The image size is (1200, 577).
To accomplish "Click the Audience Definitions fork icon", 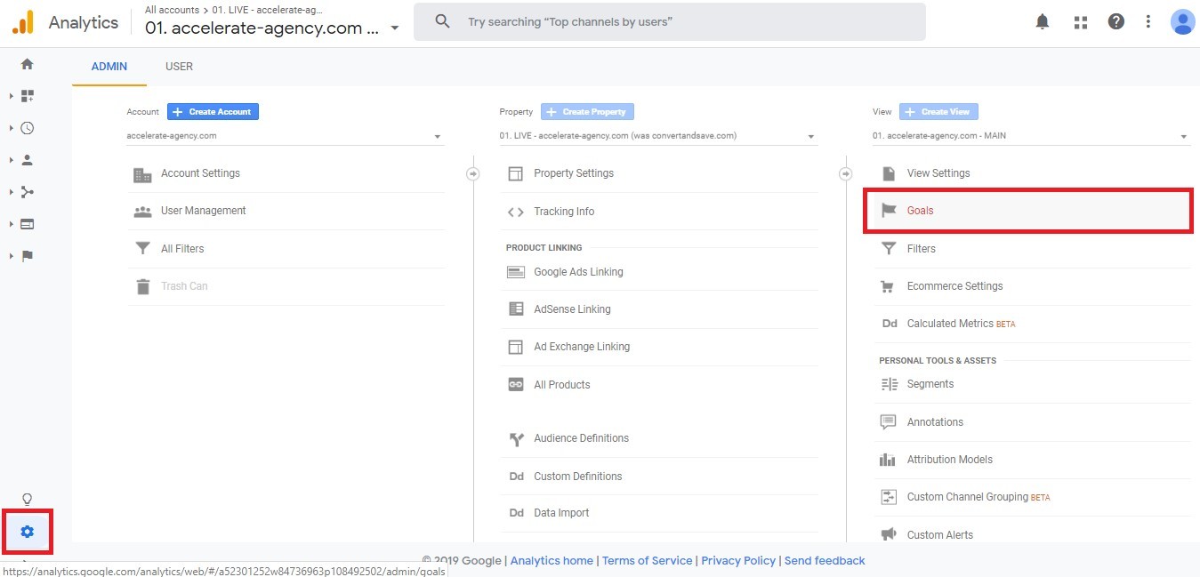I will 515,438.
